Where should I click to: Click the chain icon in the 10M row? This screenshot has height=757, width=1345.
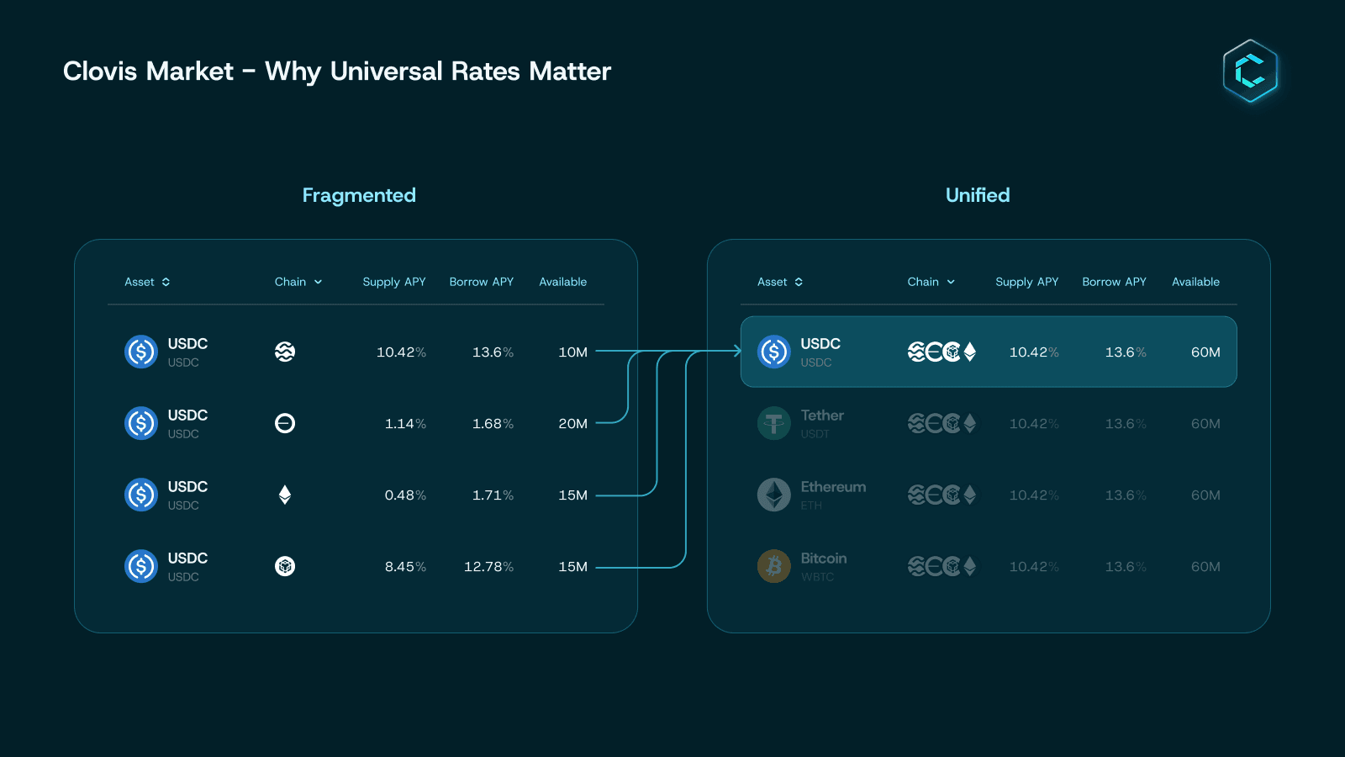pyautogui.click(x=285, y=352)
